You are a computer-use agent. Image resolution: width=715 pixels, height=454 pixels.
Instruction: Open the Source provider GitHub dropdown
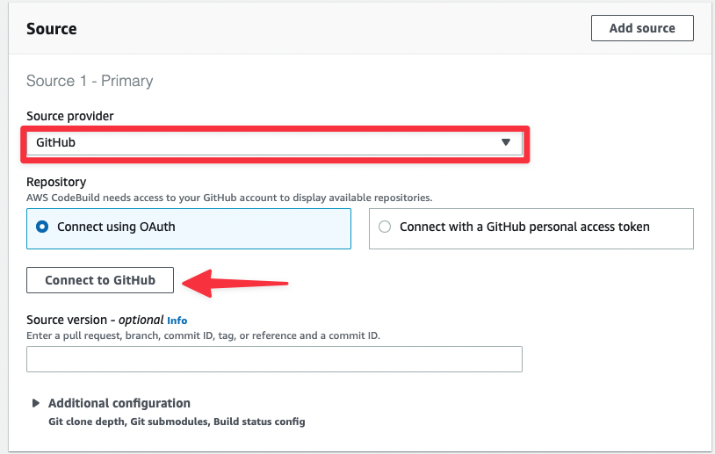pos(275,142)
